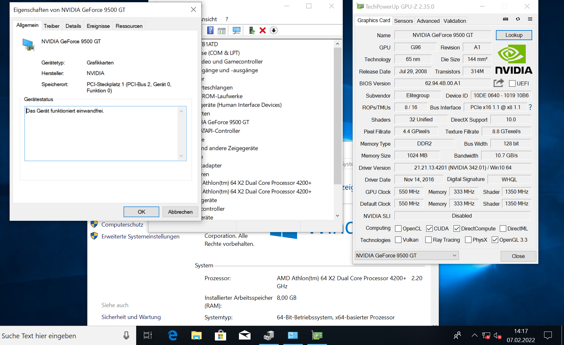Click the Close button in GPU-Z
The image size is (564, 345).
click(518, 256)
